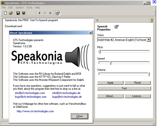Open the File menu
Image resolution: width=162 pixels, height=126 pixels.
click(x=4, y=7)
